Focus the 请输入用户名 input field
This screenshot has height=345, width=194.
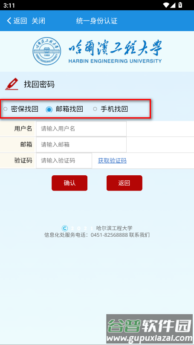pos(81,129)
